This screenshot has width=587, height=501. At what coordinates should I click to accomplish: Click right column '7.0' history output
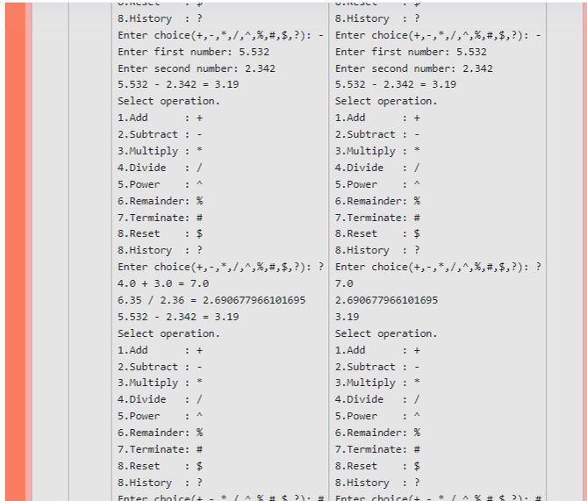344,283
